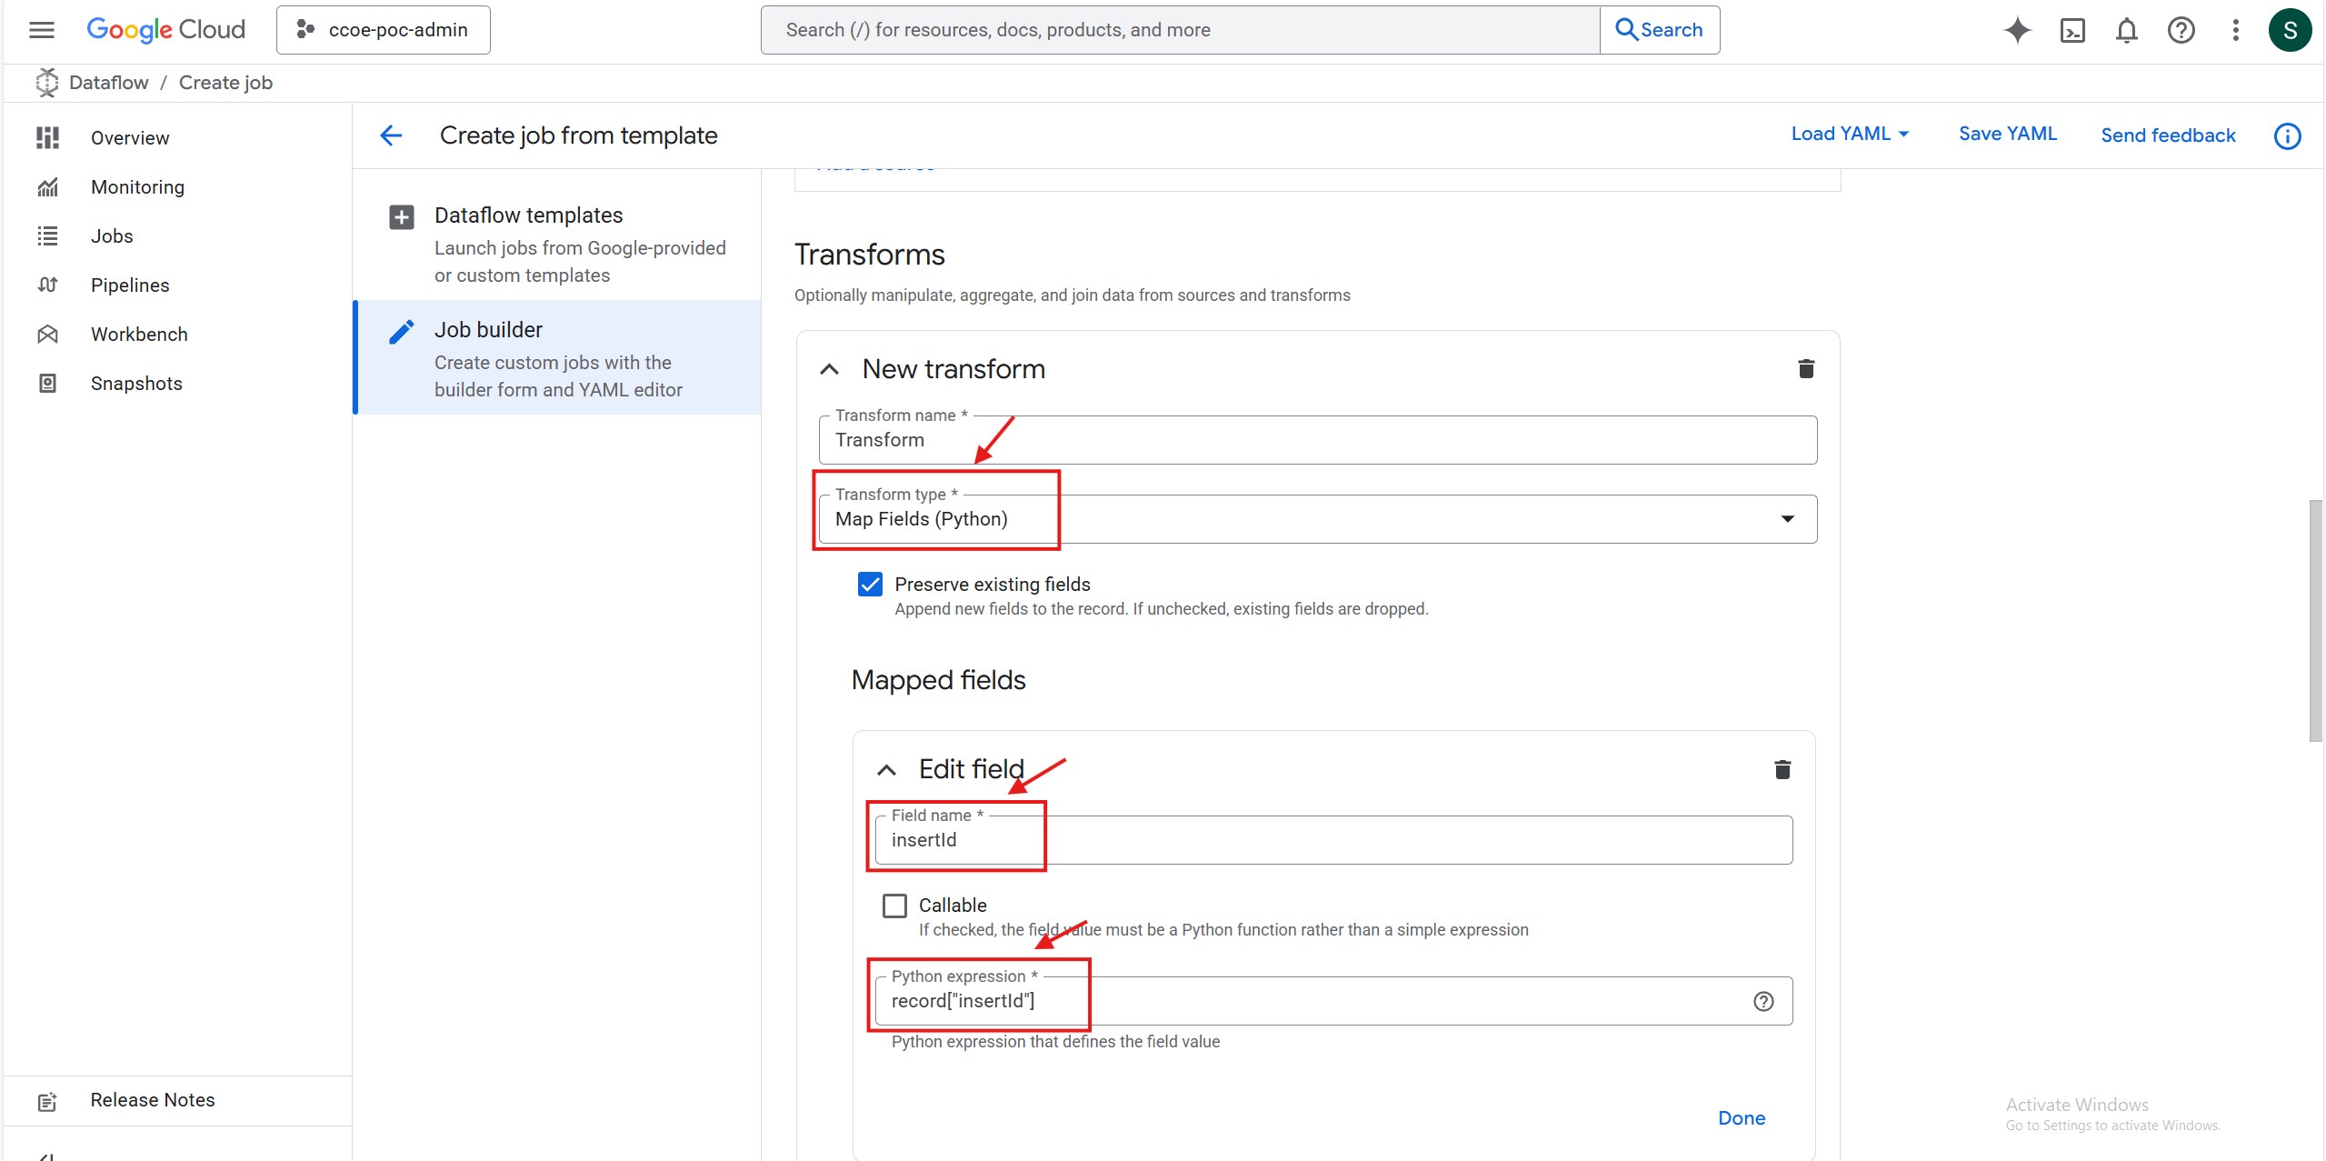Click the Field name input box

pos(1333,840)
